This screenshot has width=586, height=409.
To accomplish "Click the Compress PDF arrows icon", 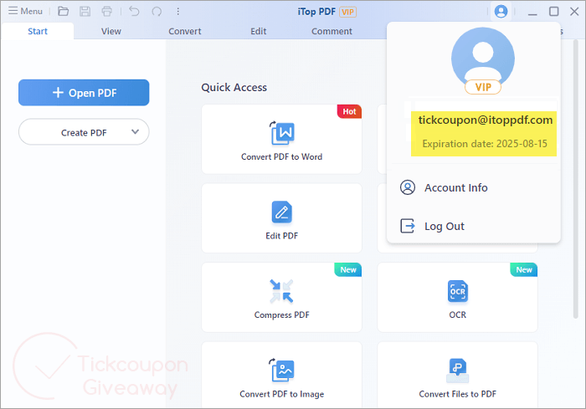I will coord(282,291).
